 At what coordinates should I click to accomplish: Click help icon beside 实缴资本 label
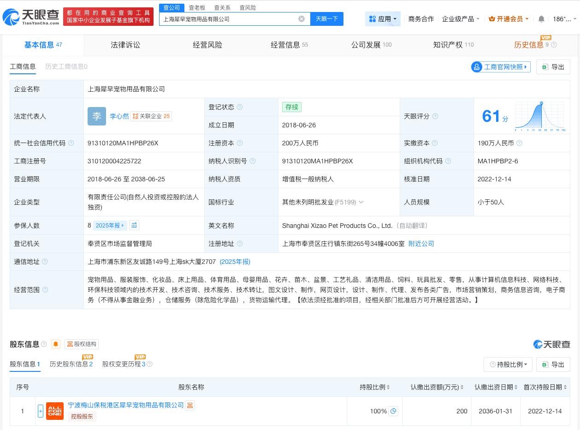(435, 143)
